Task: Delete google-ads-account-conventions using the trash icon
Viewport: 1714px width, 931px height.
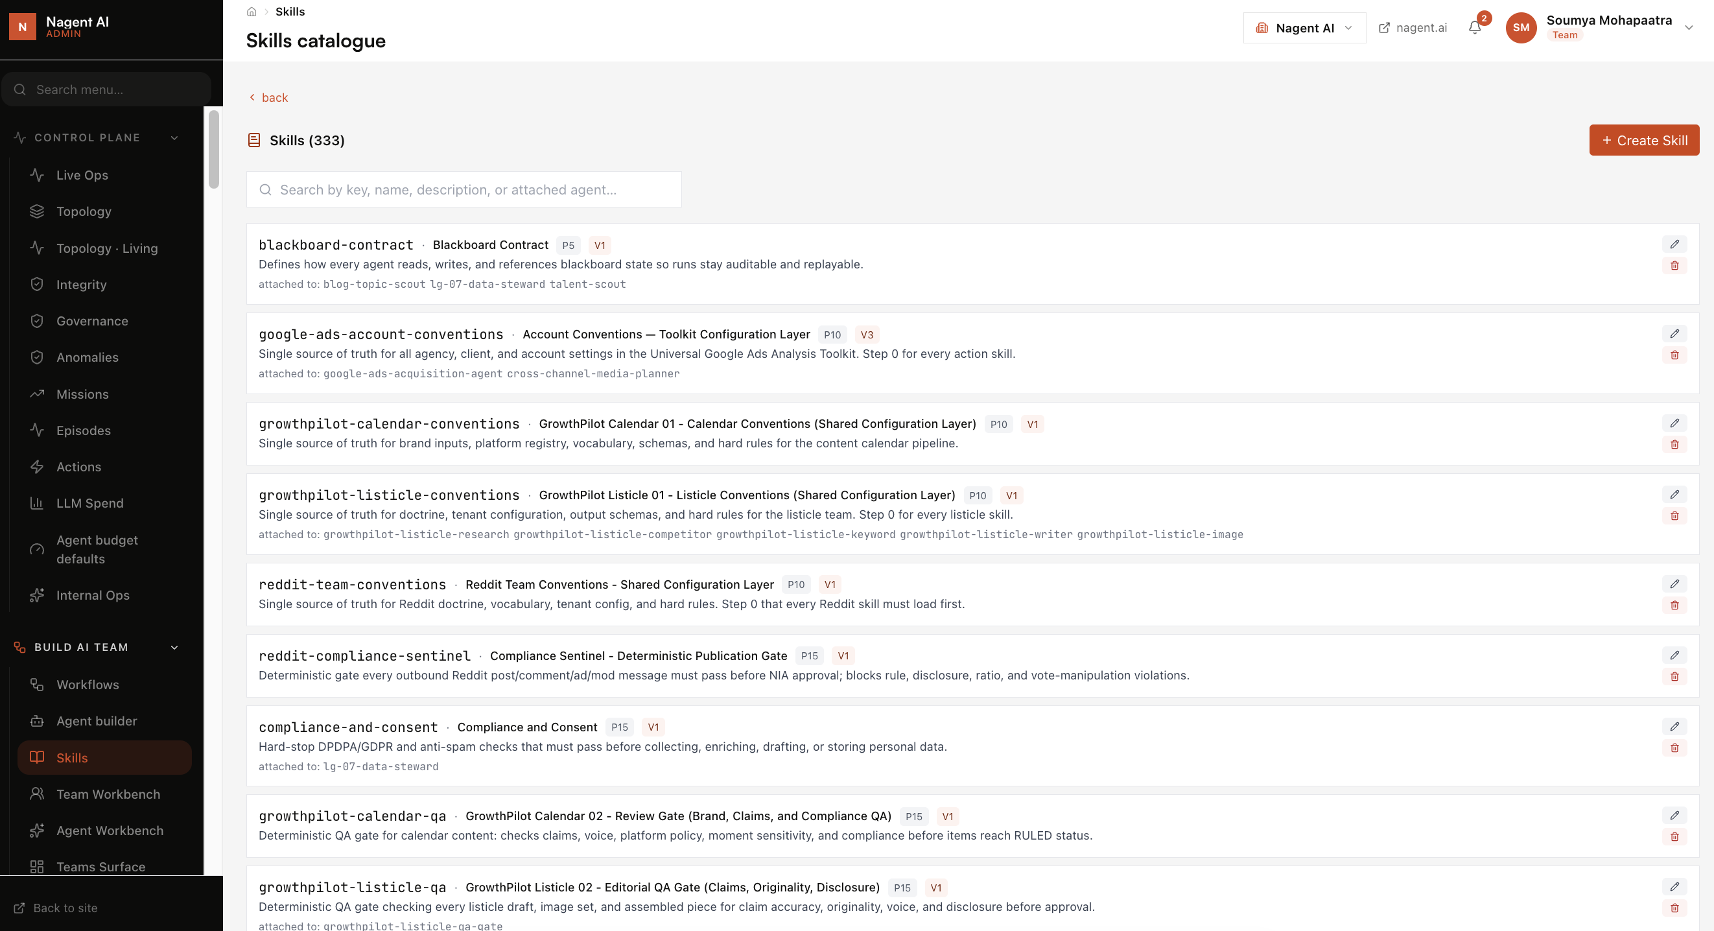Action: tap(1674, 355)
